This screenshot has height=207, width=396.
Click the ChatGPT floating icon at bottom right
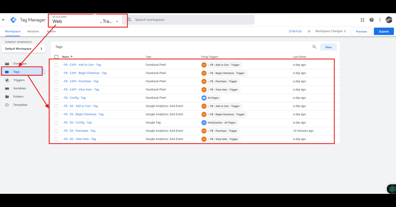pos(392,189)
